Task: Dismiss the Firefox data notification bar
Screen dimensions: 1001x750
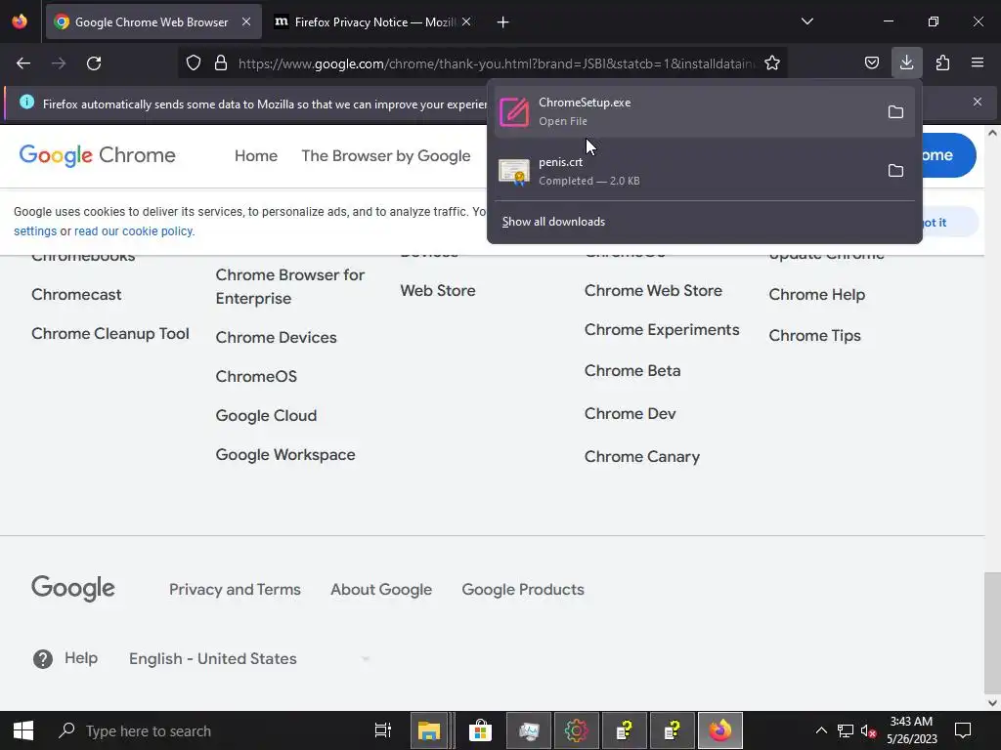Action: coord(978,102)
